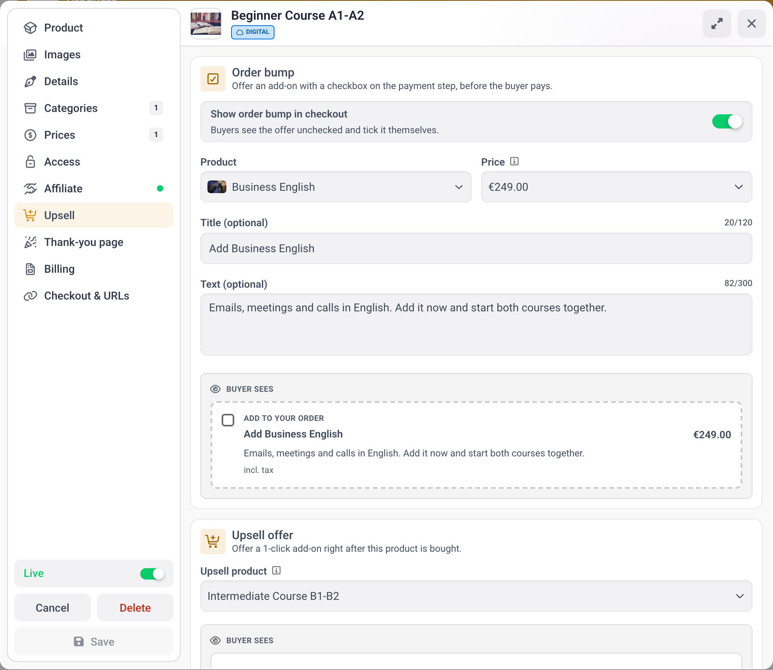
Task: Click the Upsell offer cart header icon
Action: [213, 542]
